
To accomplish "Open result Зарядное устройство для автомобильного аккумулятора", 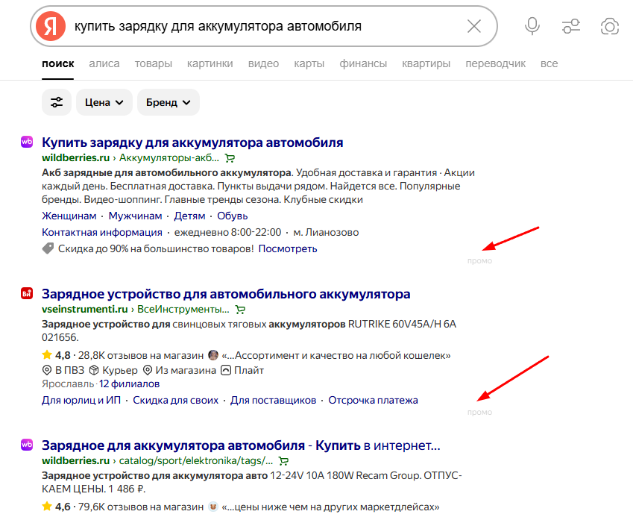I will tap(226, 294).
